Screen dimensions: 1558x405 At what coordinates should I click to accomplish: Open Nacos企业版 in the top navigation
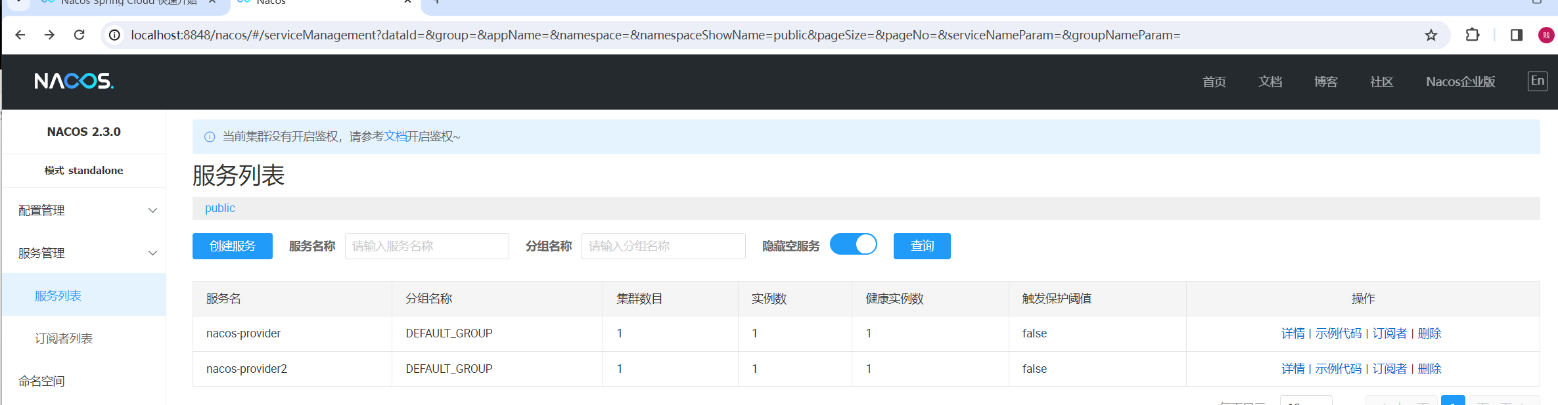coord(1461,81)
